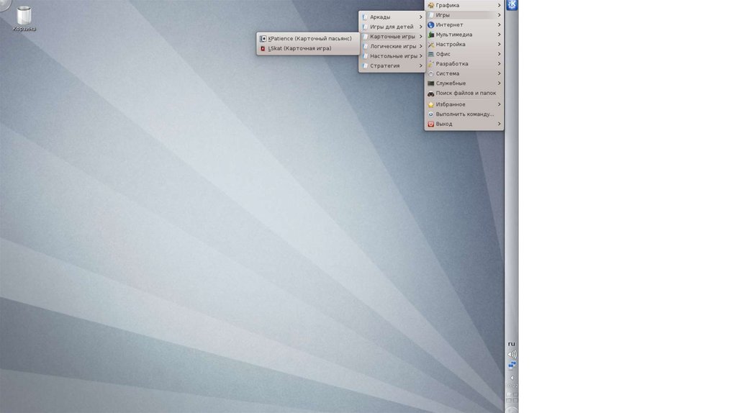Image resolution: width=737 pixels, height=413 pixels.
Task: Click the volume speaker icon in the panel
Action: [512, 354]
